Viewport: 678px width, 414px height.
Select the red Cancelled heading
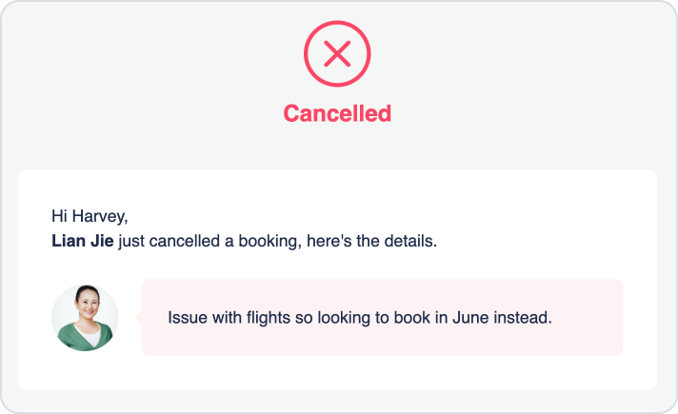click(x=337, y=113)
